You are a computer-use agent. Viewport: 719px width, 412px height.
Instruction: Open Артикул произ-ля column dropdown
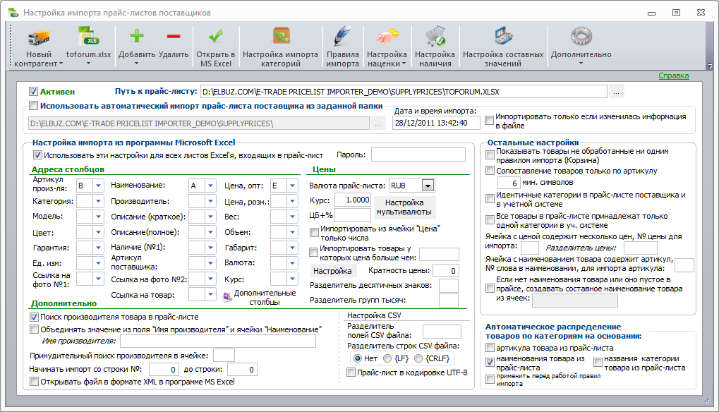point(99,186)
